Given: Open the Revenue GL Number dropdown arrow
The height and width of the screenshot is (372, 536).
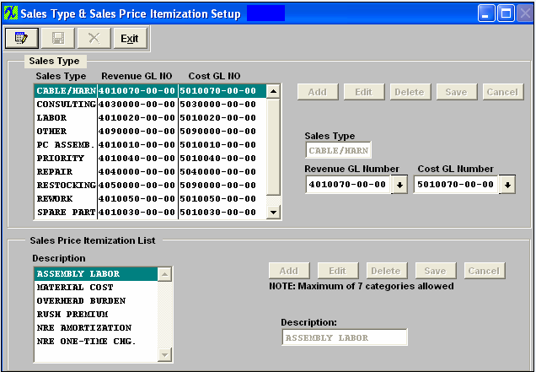Looking at the screenshot, I should coord(399,185).
